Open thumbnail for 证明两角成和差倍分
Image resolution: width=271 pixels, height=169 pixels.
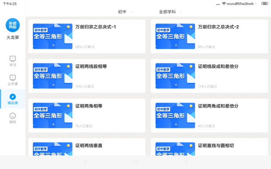point(175,115)
